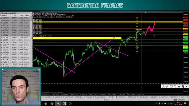Open the round taskbar app icon
The width and height of the screenshot is (189, 106).
[70, 103]
